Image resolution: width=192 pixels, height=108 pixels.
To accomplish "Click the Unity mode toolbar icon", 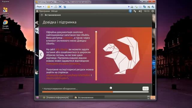I will [65, 7].
